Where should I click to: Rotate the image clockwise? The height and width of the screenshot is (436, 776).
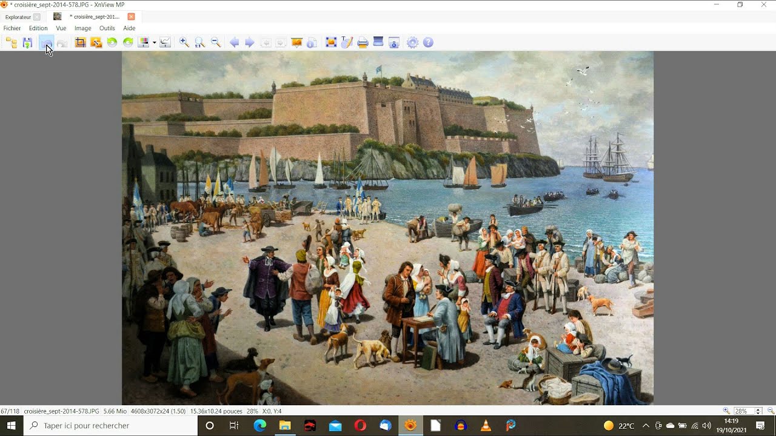tap(128, 42)
